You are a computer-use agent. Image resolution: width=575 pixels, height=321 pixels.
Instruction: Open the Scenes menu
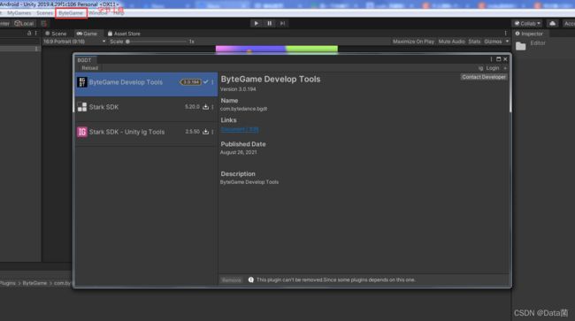(44, 13)
